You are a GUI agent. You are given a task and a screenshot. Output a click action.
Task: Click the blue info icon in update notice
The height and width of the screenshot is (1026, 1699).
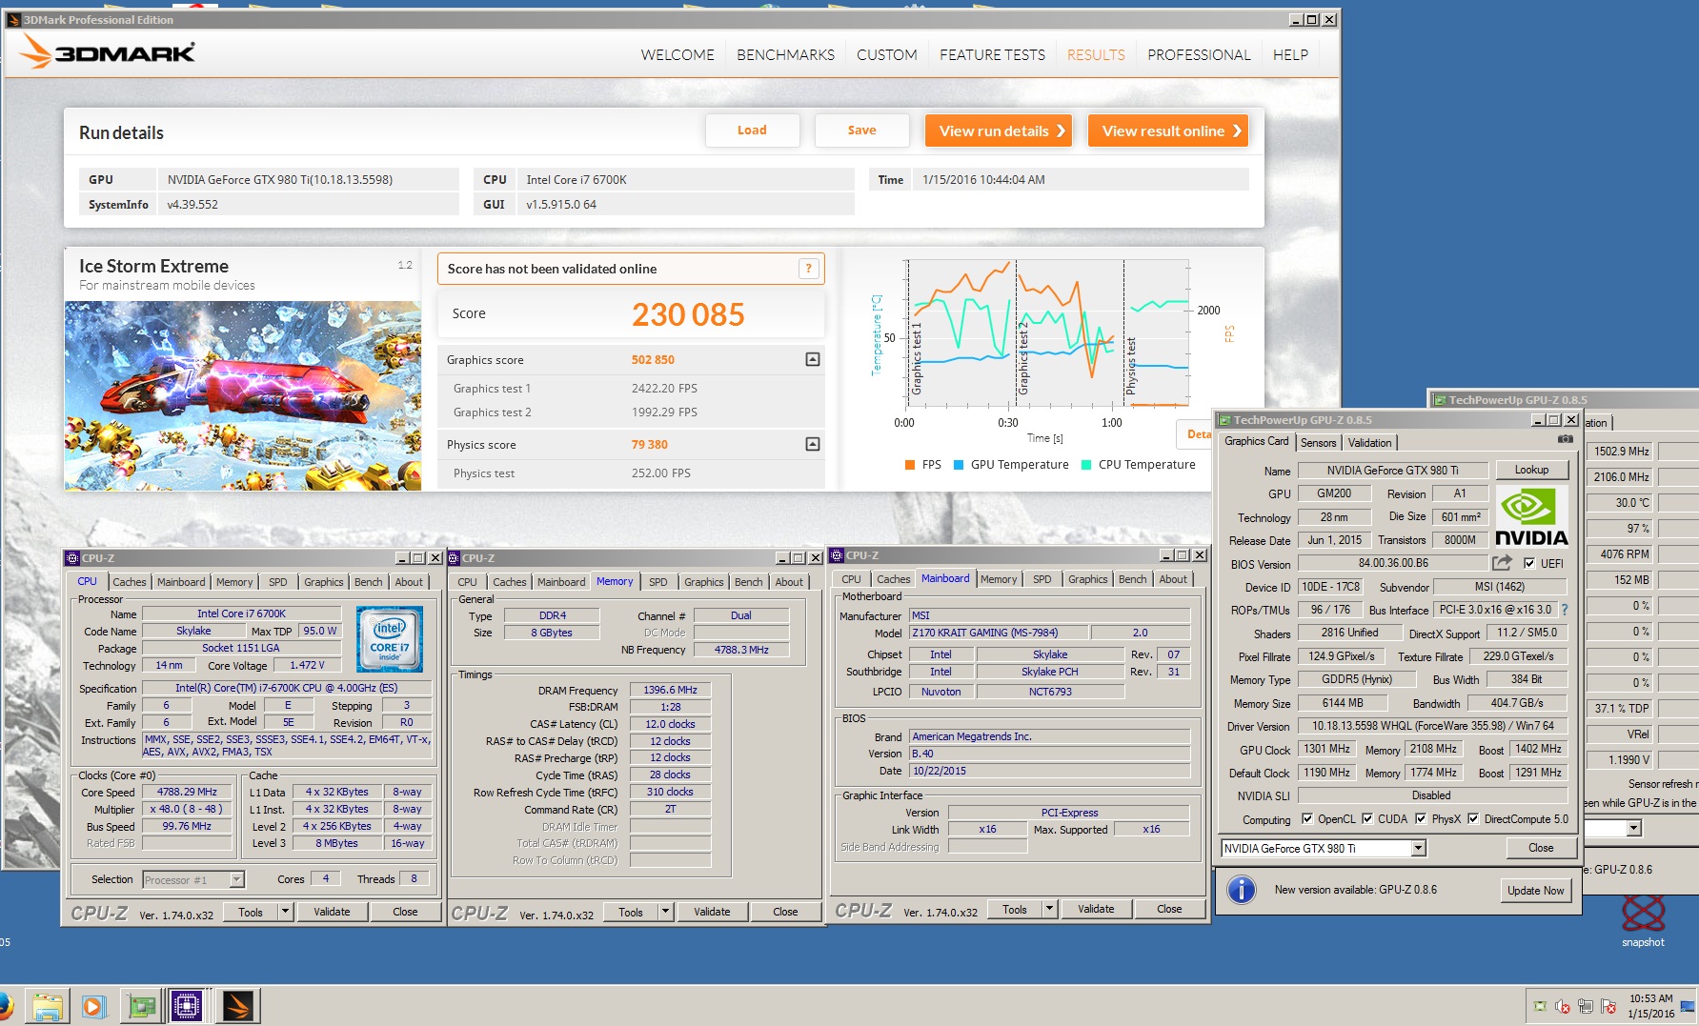click(1241, 890)
